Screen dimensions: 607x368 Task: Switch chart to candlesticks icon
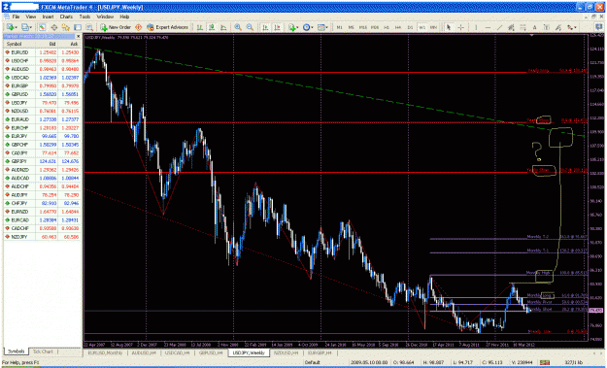(x=212, y=27)
